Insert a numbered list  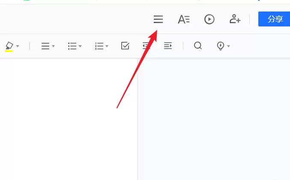99,46
